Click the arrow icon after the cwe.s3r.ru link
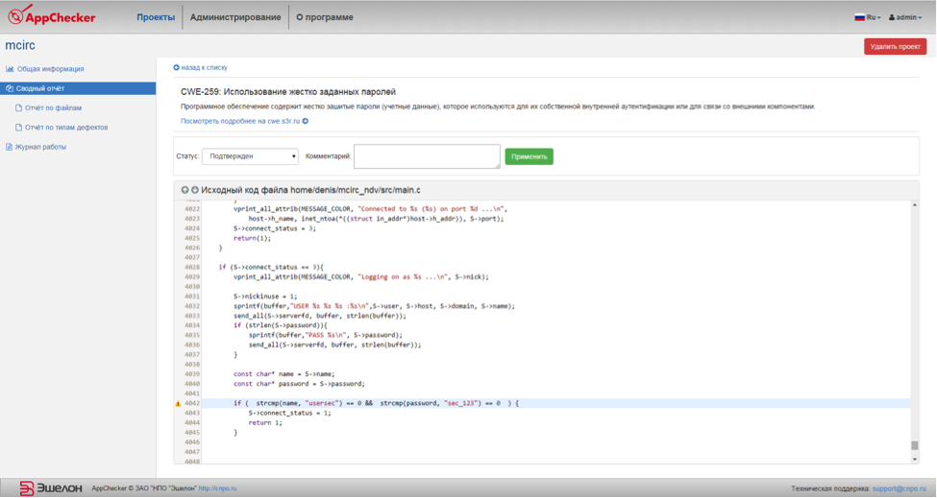Screen dimensions: 937x498 [x=306, y=122]
